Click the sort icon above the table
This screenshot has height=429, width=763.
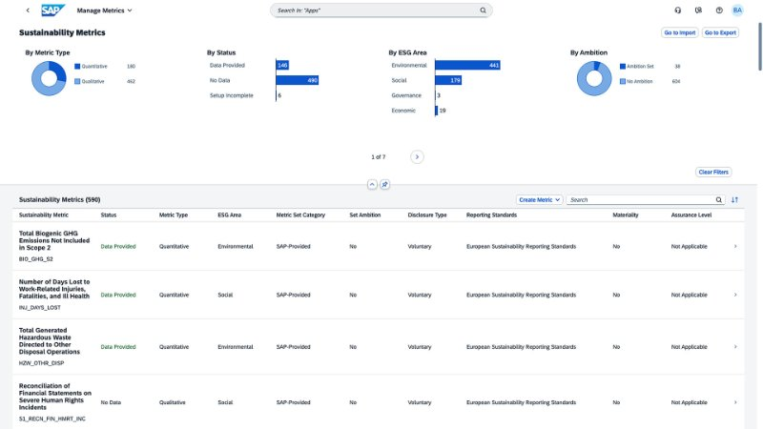coord(734,200)
